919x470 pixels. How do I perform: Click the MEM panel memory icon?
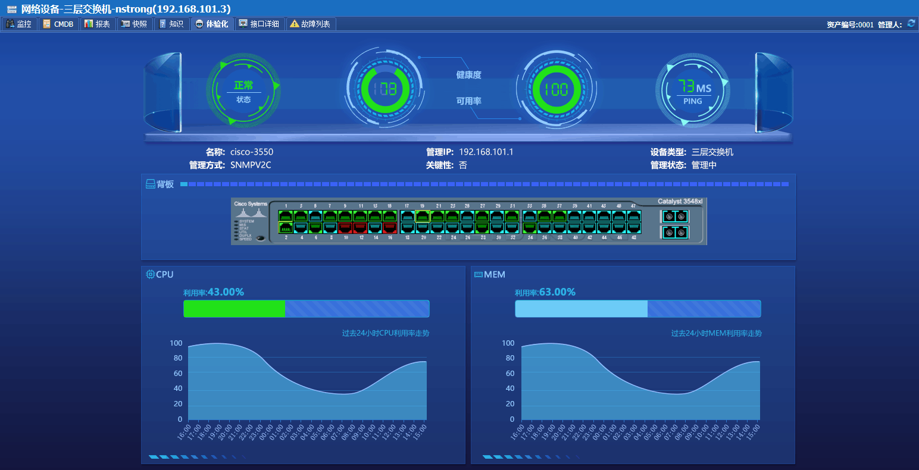click(x=479, y=274)
